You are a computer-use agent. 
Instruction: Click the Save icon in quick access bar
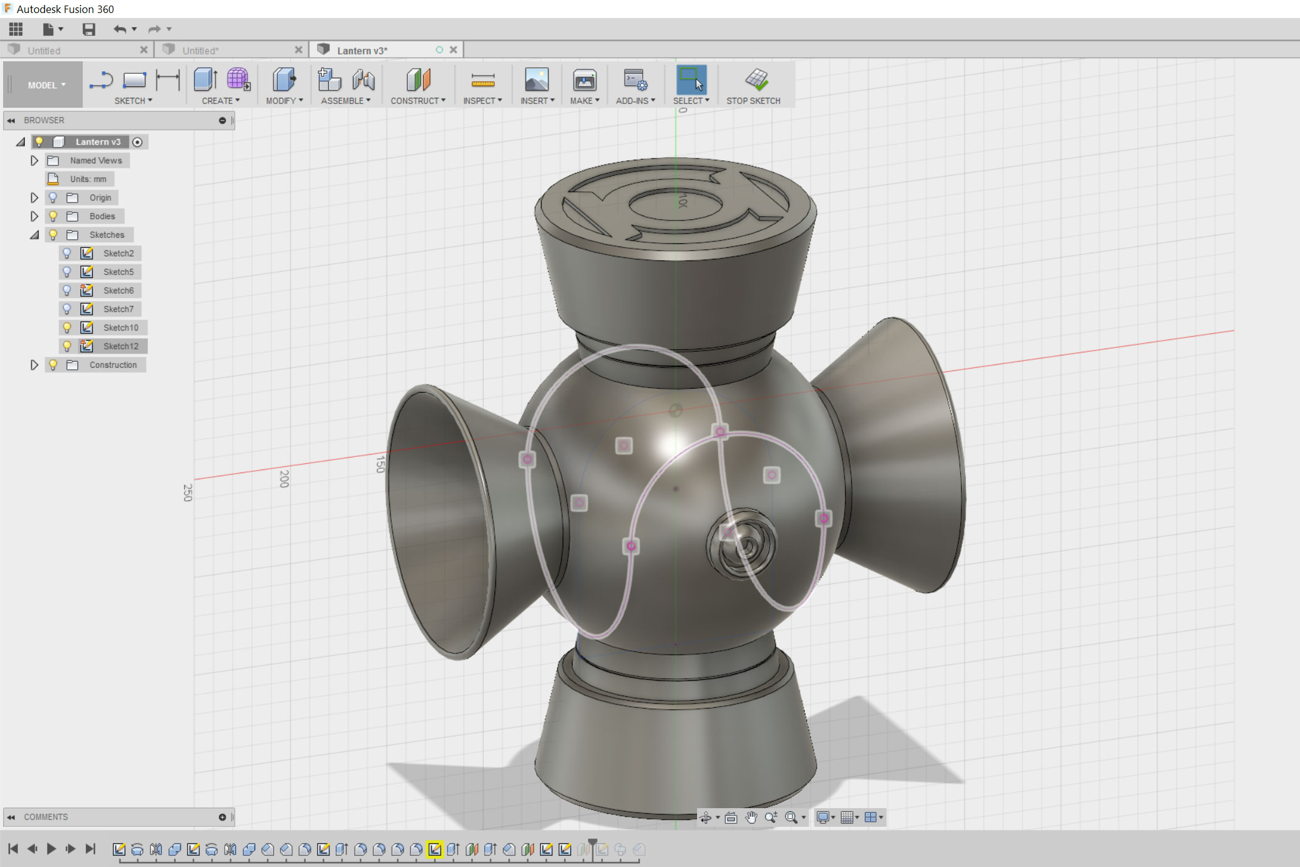(89, 29)
